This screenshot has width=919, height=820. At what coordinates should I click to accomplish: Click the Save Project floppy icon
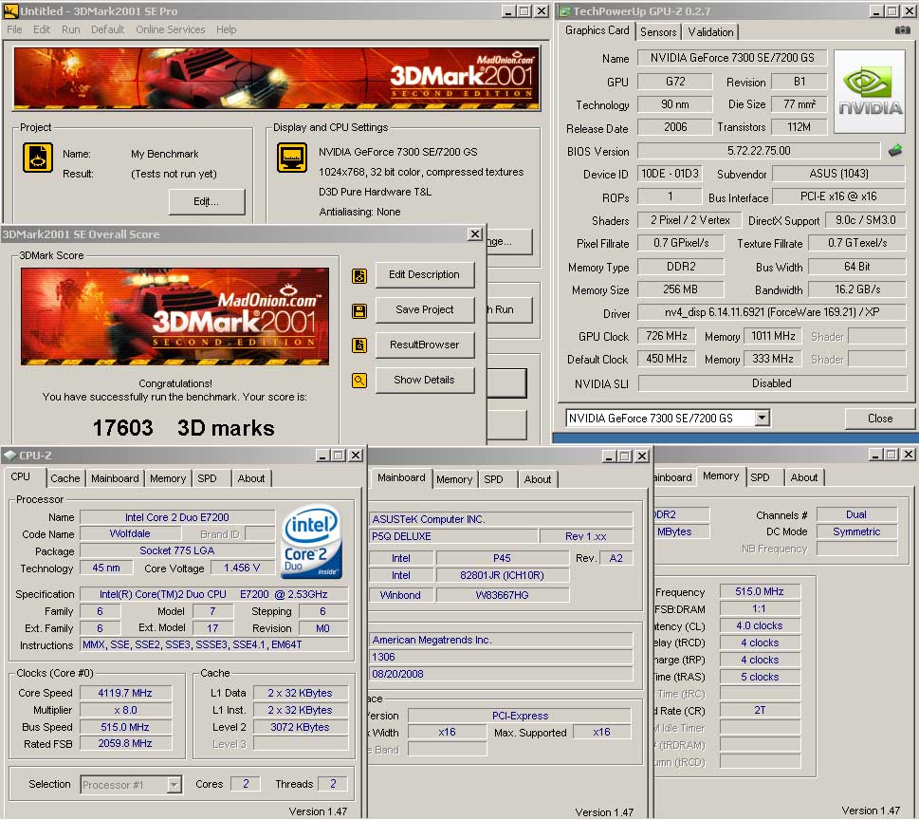tap(359, 311)
